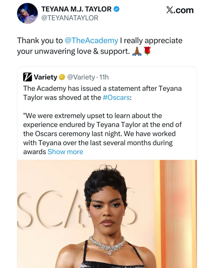Open the @TEYANATAYLOR handle

(x=70, y=18)
